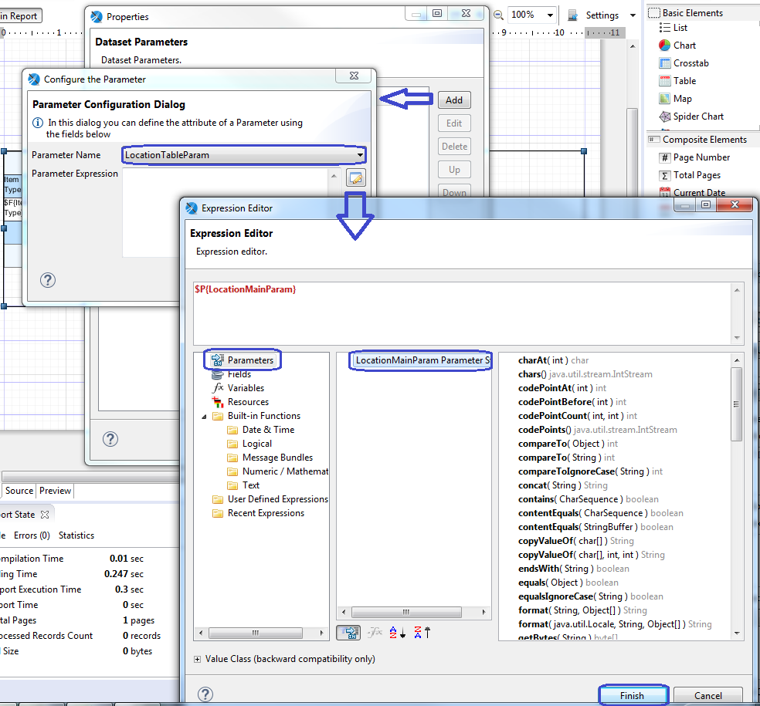
Task: Open the Message Bundles folder
Action: [x=270, y=458]
